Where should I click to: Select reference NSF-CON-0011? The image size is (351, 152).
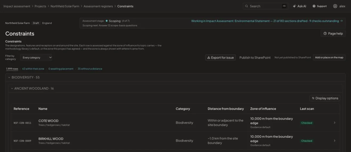[22, 123]
